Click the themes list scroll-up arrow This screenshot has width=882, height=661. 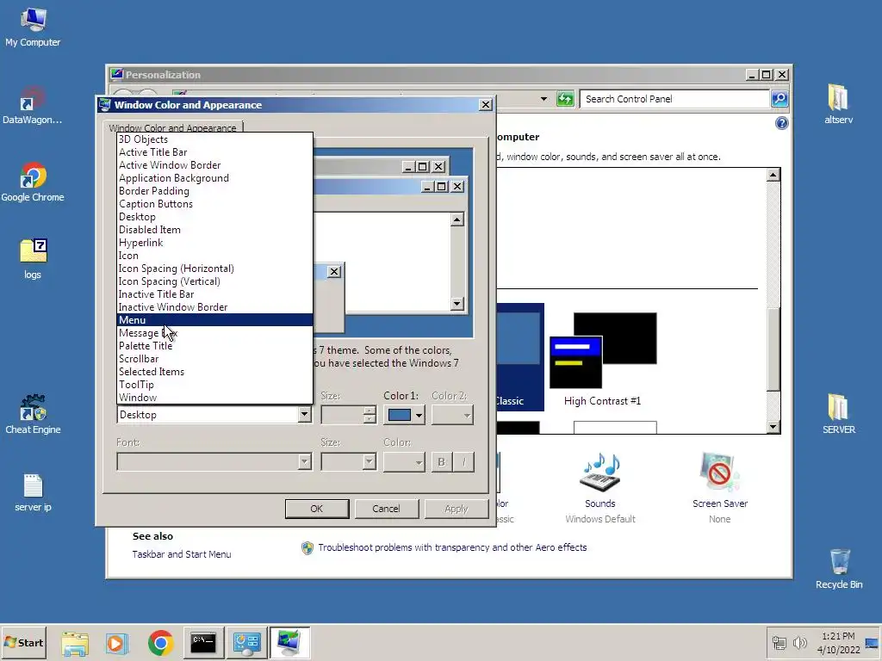pyautogui.click(x=773, y=174)
